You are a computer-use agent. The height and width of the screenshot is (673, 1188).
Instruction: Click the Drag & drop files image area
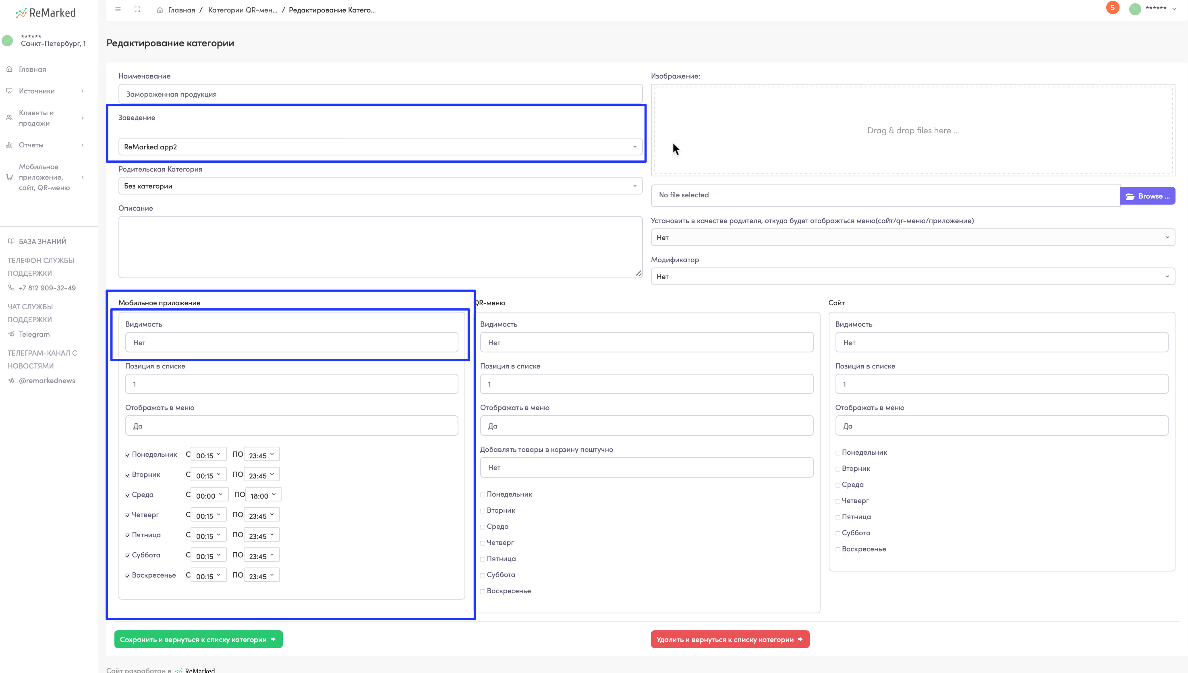[x=912, y=130]
